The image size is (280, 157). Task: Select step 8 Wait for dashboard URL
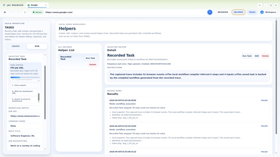coord(24,92)
